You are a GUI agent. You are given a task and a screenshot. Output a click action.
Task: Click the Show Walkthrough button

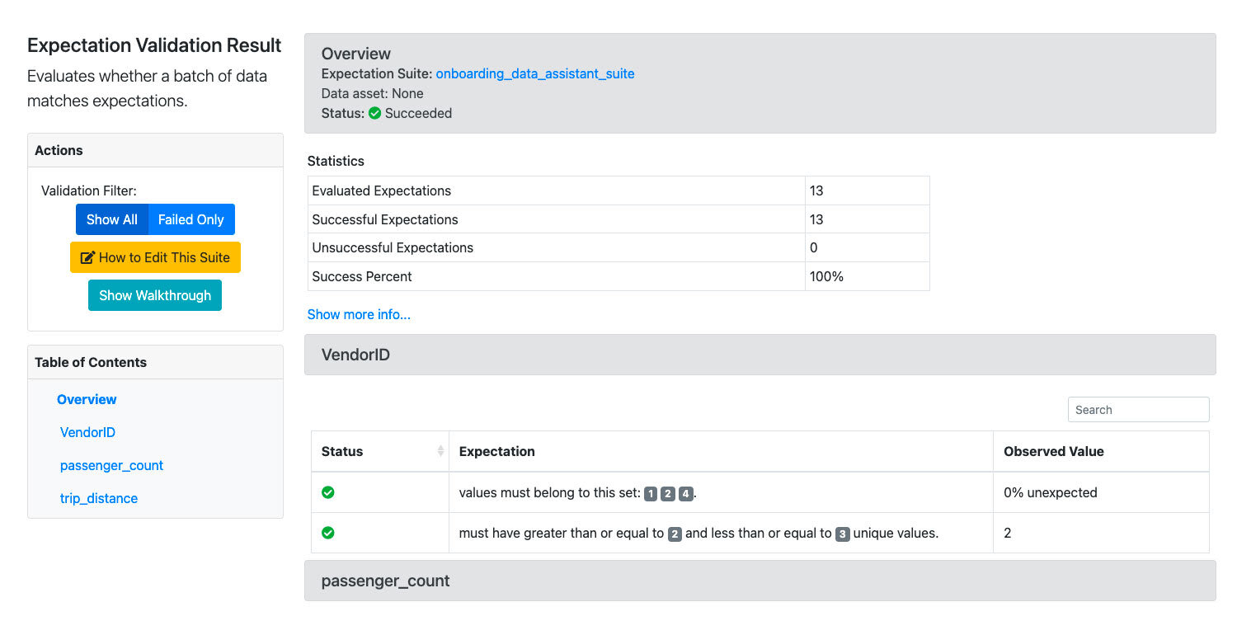coord(155,295)
